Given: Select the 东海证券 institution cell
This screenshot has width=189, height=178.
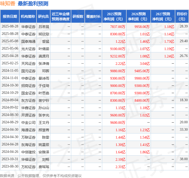Looking at the screenshot, I should coord(28,145).
